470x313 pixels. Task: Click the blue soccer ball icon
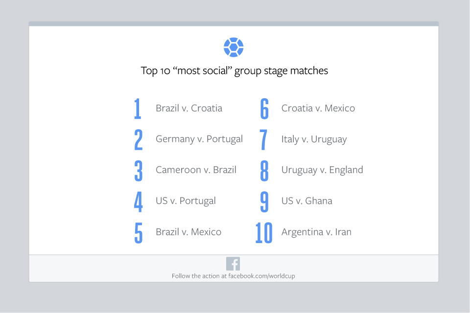(234, 47)
